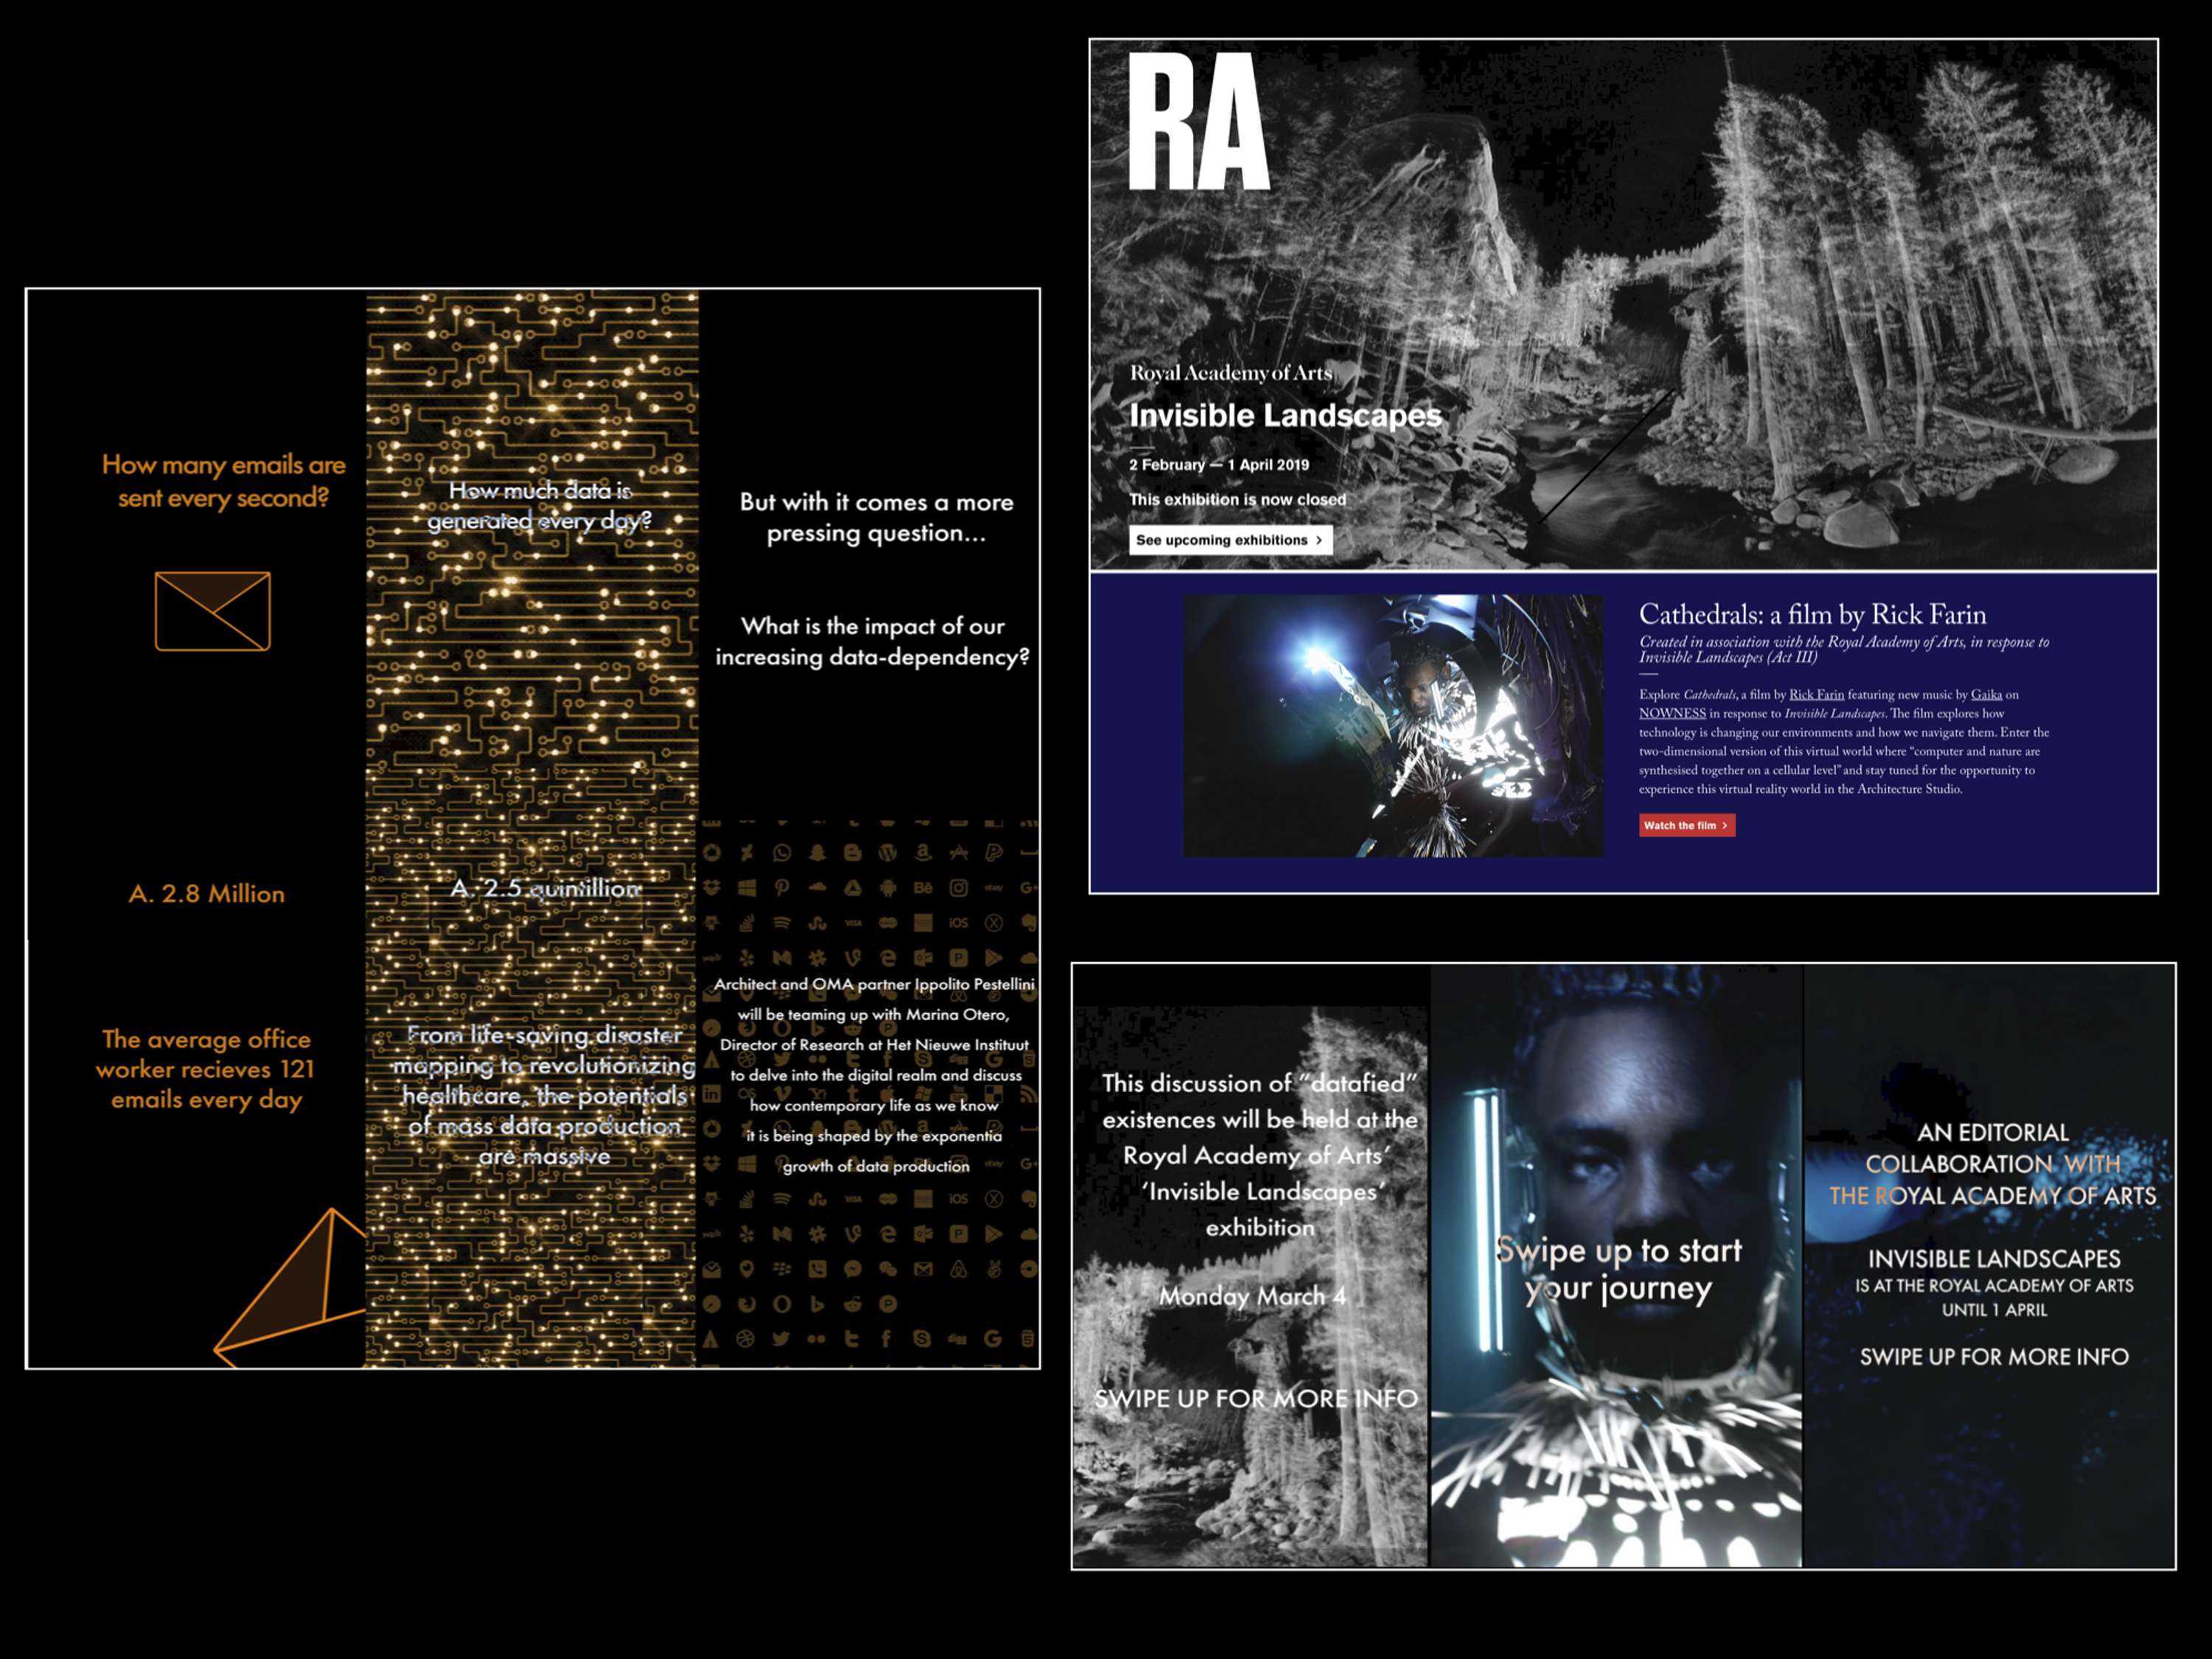Screen dimensions: 2212x1659
Task: Click the Skype S icon in the grid
Action: [923, 1339]
